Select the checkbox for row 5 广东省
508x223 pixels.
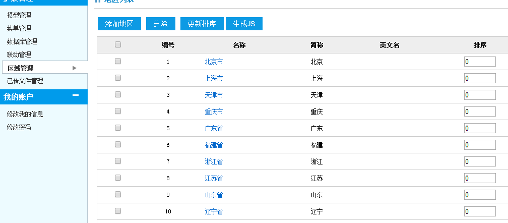118,128
